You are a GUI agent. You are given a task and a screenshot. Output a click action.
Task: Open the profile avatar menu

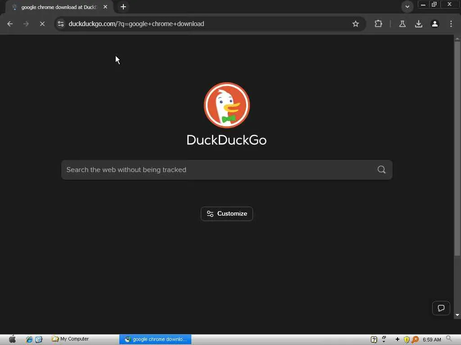pyautogui.click(x=435, y=24)
